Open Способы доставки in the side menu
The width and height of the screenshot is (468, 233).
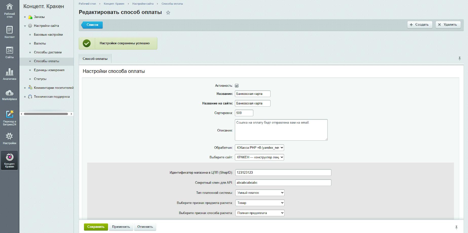[x=48, y=52]
